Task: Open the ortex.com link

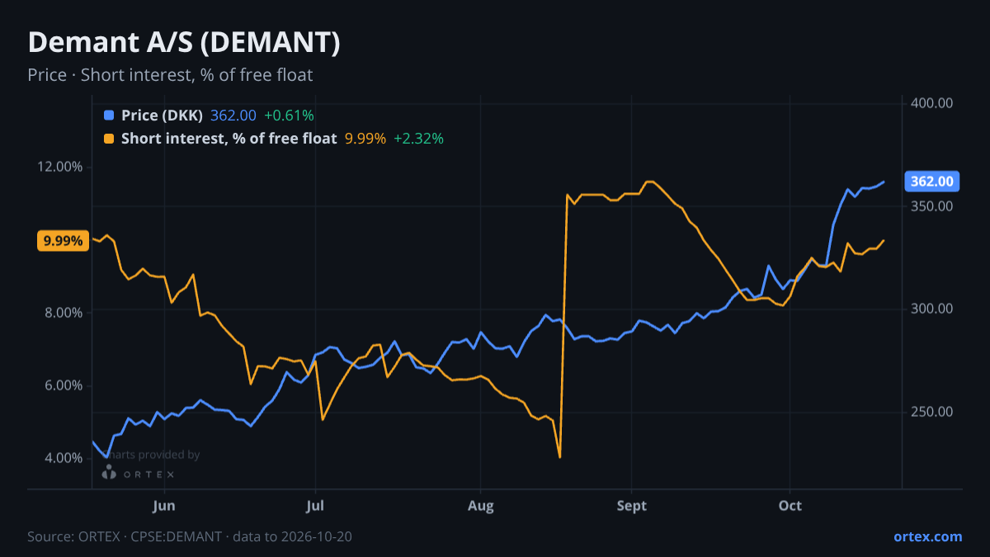Action: 927,536
